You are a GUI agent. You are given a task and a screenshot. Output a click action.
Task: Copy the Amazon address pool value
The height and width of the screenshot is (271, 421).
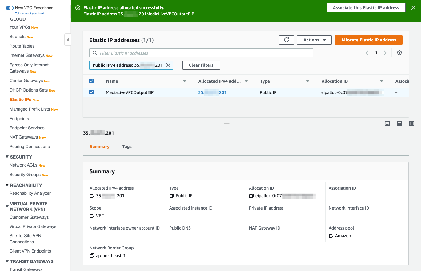pos(331,236)
